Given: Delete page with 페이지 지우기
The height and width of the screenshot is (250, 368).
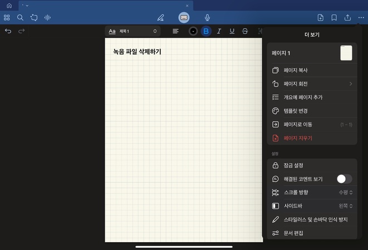Looking at the screenshot, I should (x=312, y=138).
